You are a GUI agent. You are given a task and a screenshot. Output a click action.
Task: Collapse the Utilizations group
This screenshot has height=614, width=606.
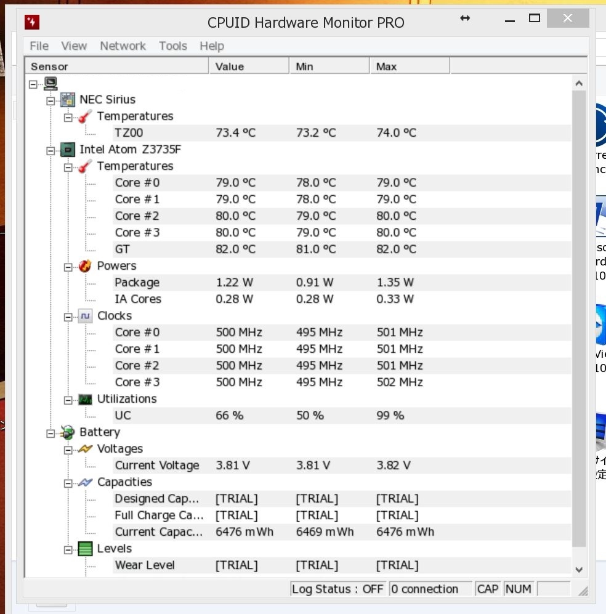(x=68, y=400)
